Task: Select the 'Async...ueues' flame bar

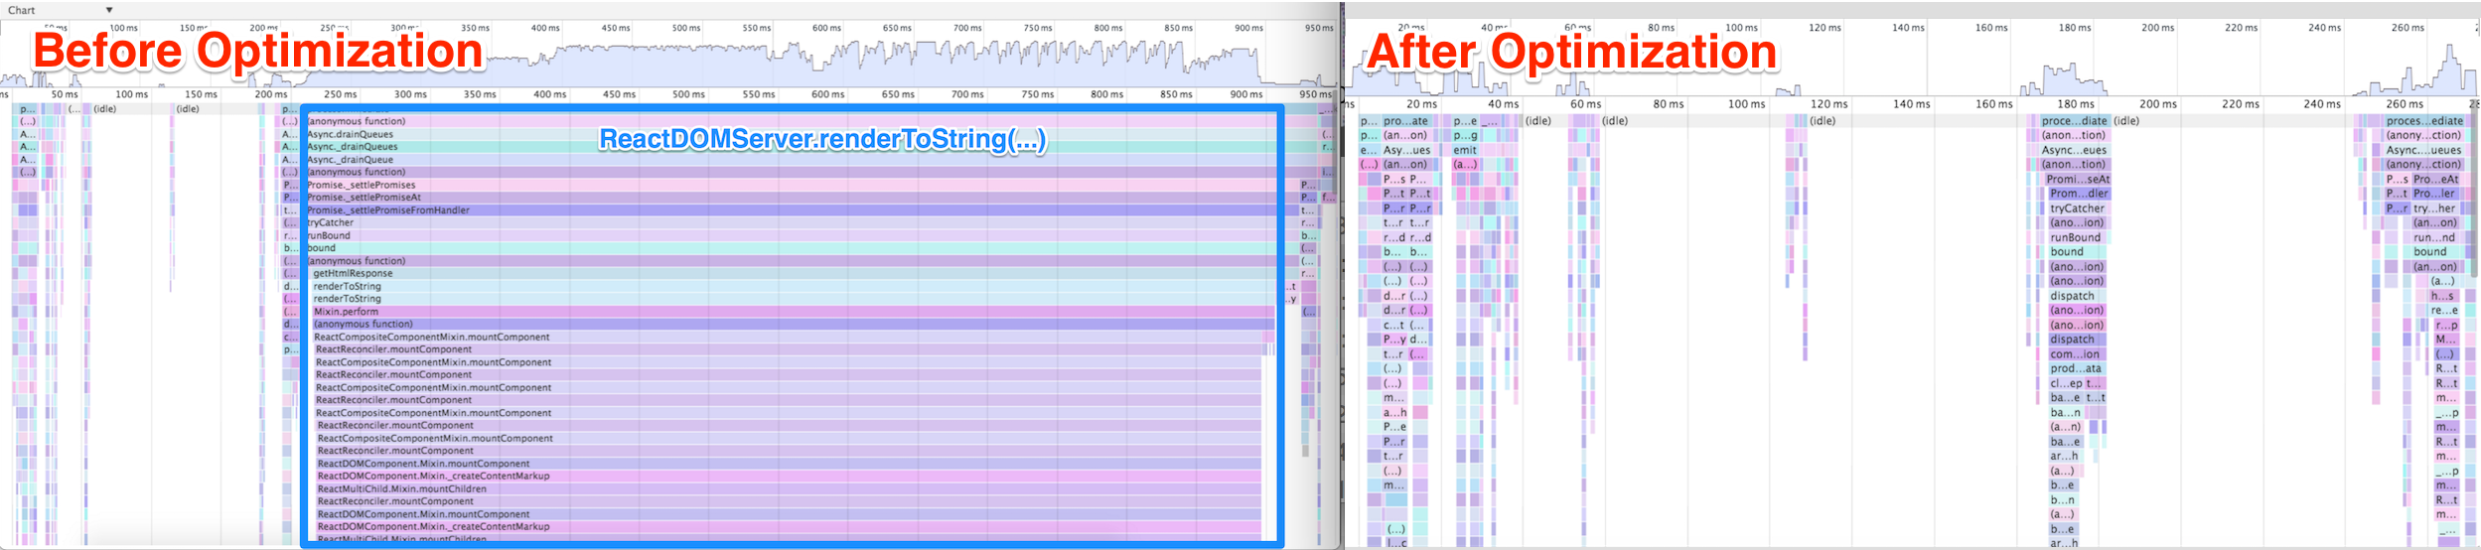Action: pyautogui.click(x=2424, y=150)
